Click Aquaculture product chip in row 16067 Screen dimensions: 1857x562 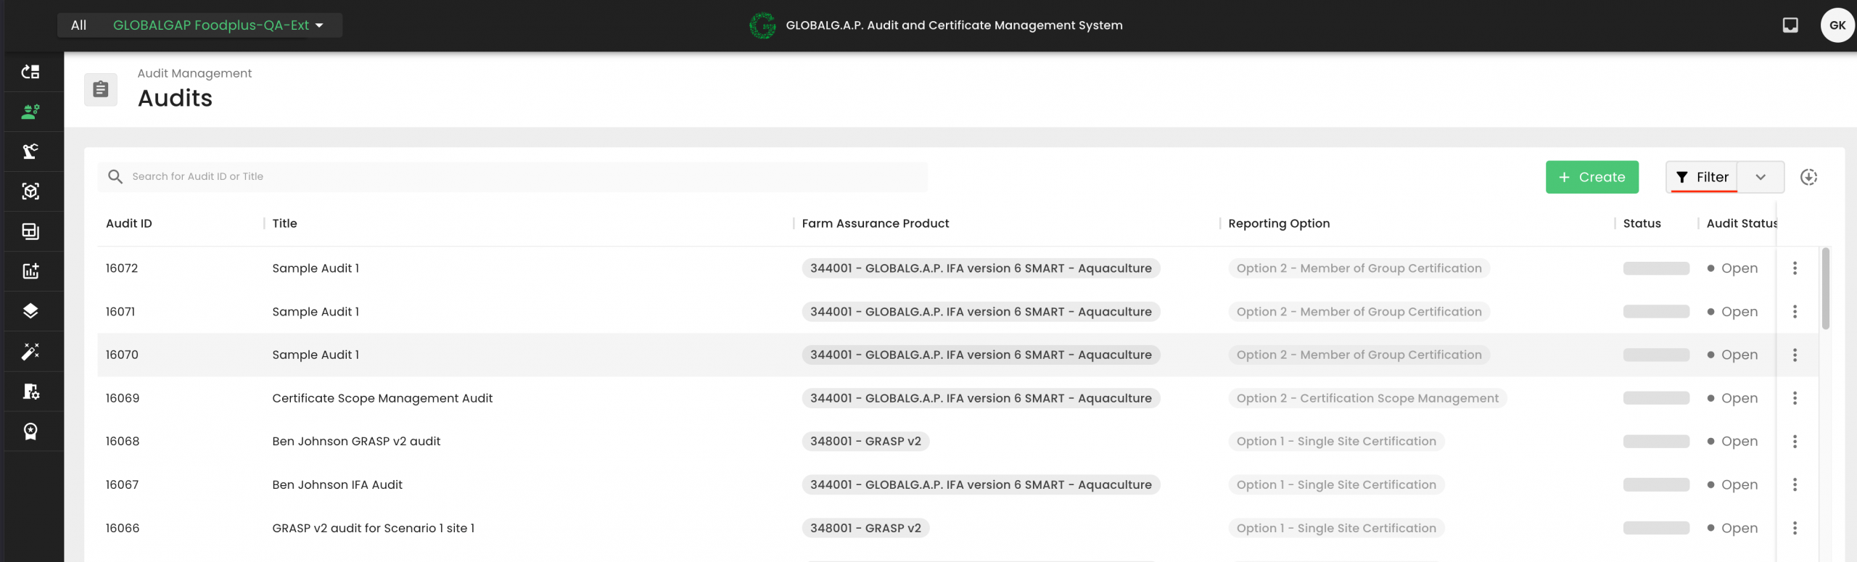[981, 484]
